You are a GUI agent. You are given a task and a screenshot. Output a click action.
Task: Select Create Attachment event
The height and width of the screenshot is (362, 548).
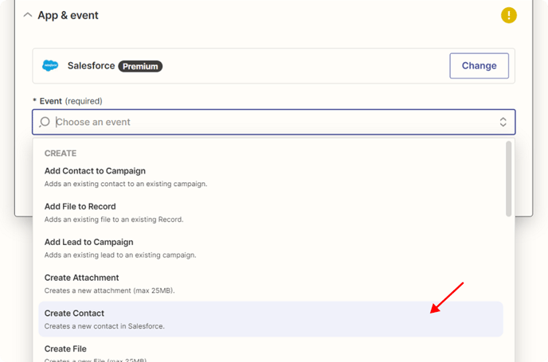271,284
